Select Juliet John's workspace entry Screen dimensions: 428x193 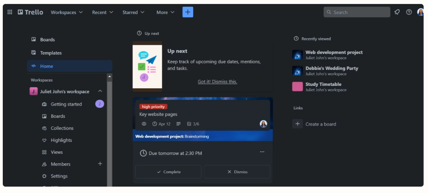pyautogui.click(x=65, y=91)
